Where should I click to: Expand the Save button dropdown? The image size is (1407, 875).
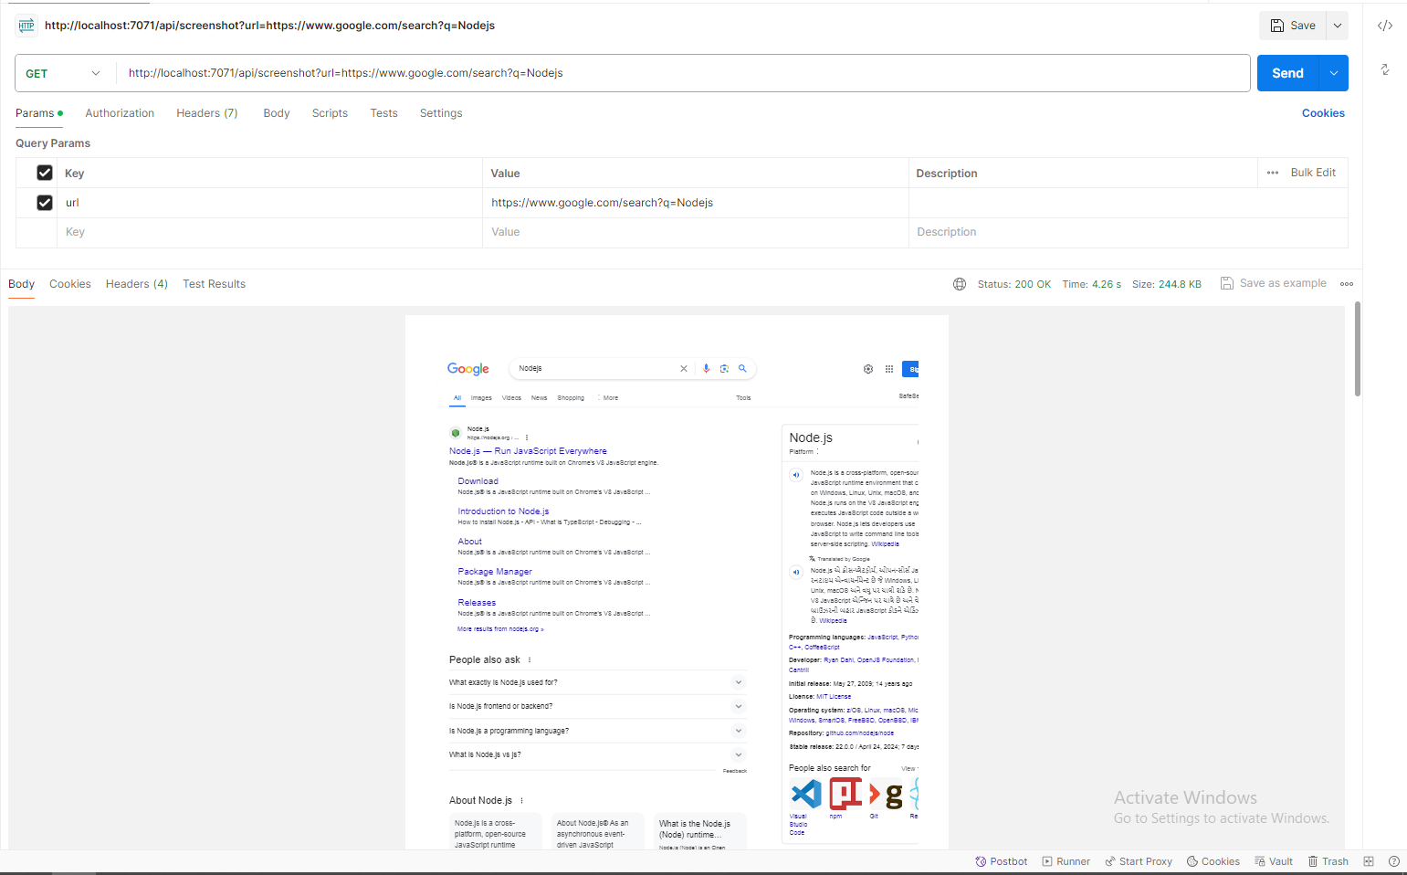[1337, 25]
